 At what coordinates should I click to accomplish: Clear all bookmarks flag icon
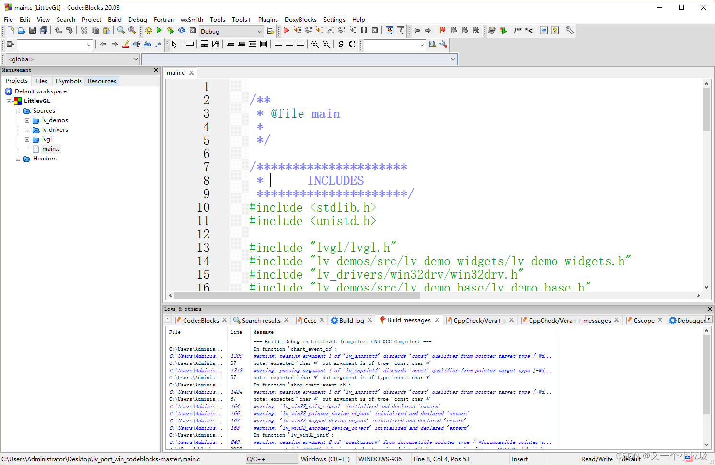476,30
